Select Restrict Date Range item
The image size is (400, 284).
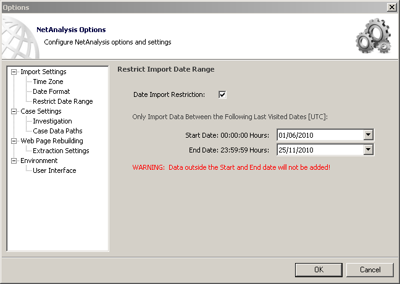[63, 101]
